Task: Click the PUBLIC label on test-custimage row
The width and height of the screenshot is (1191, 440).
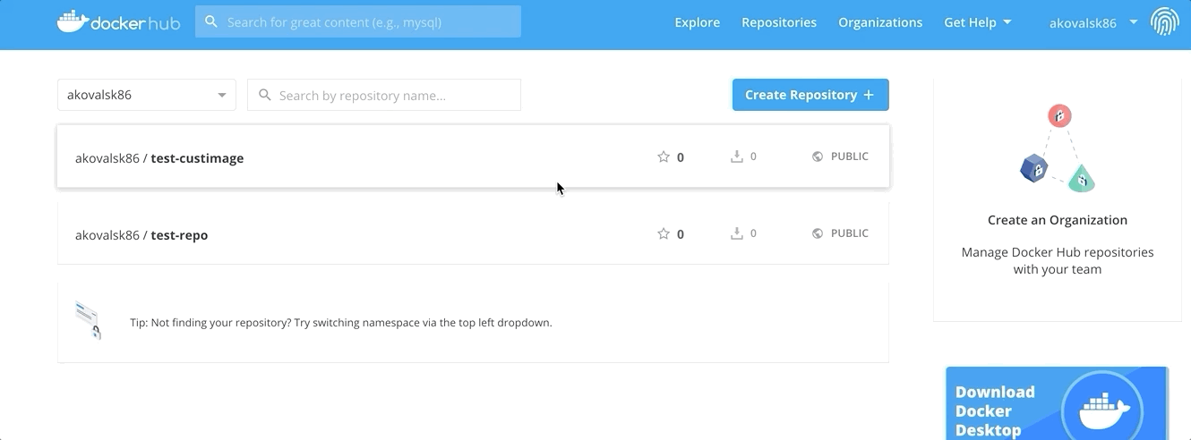Action: (x=850, y=157)
